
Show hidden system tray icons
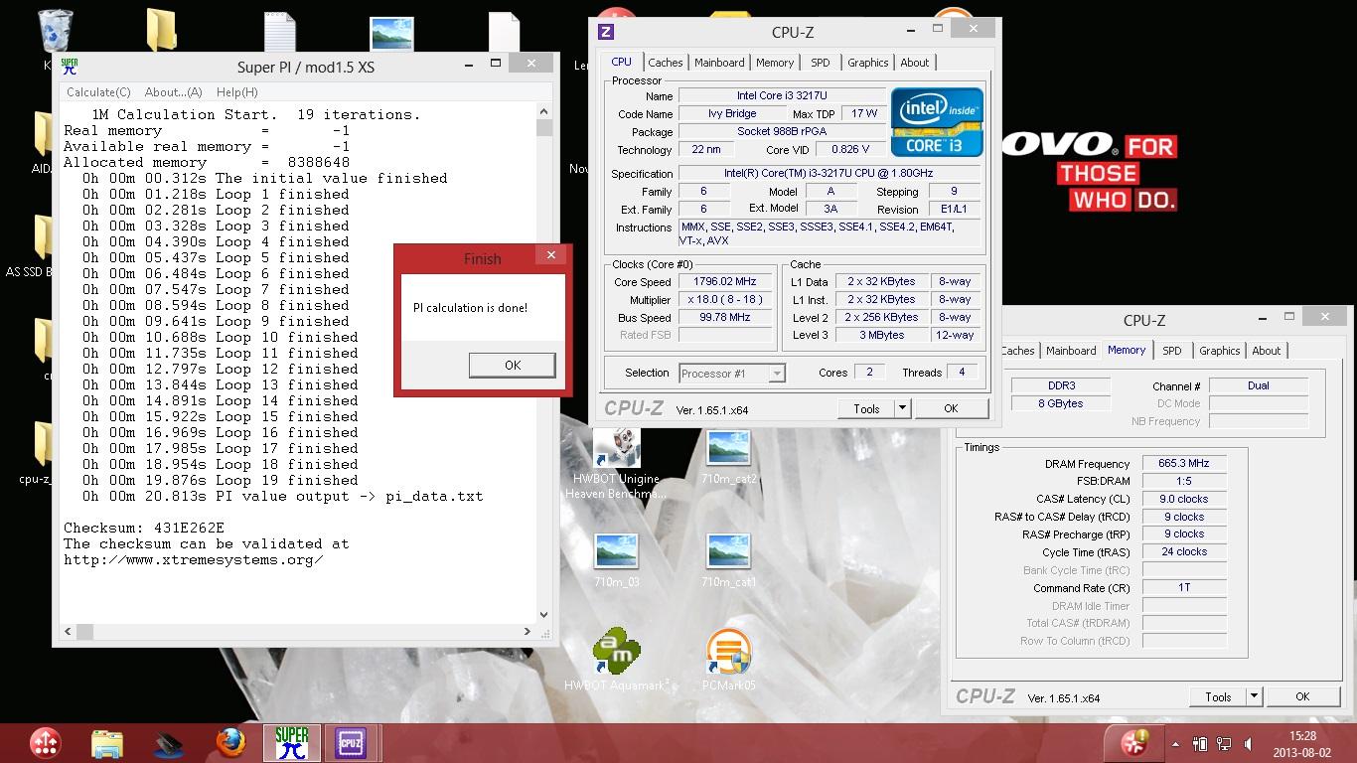(x=1175, y=744)
